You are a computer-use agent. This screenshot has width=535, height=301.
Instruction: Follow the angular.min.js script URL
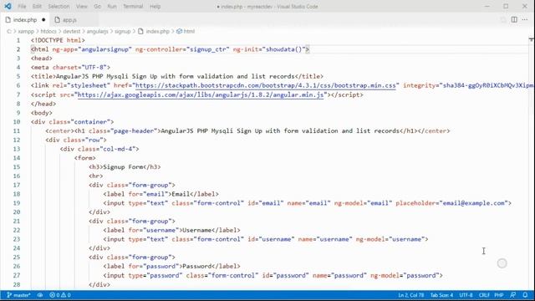201,94
